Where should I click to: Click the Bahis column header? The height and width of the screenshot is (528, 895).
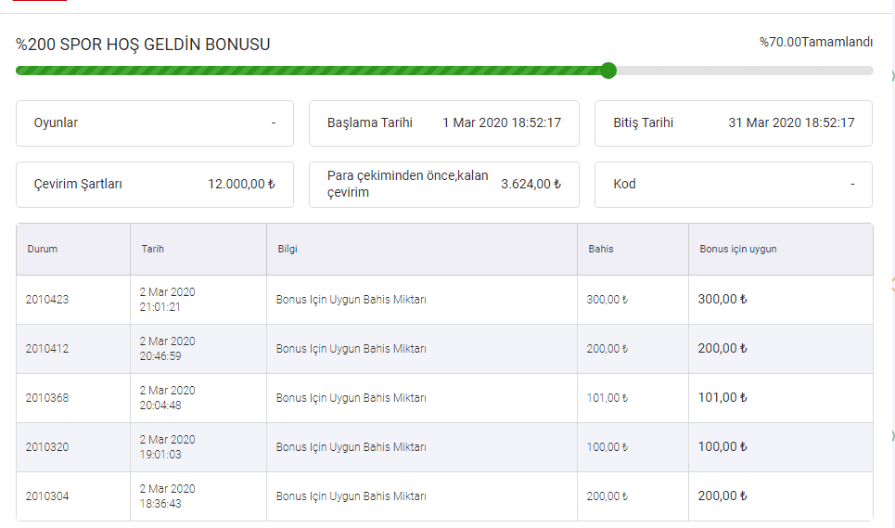(601, 250)
